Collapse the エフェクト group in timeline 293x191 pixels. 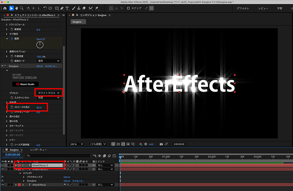coord(20,173)
